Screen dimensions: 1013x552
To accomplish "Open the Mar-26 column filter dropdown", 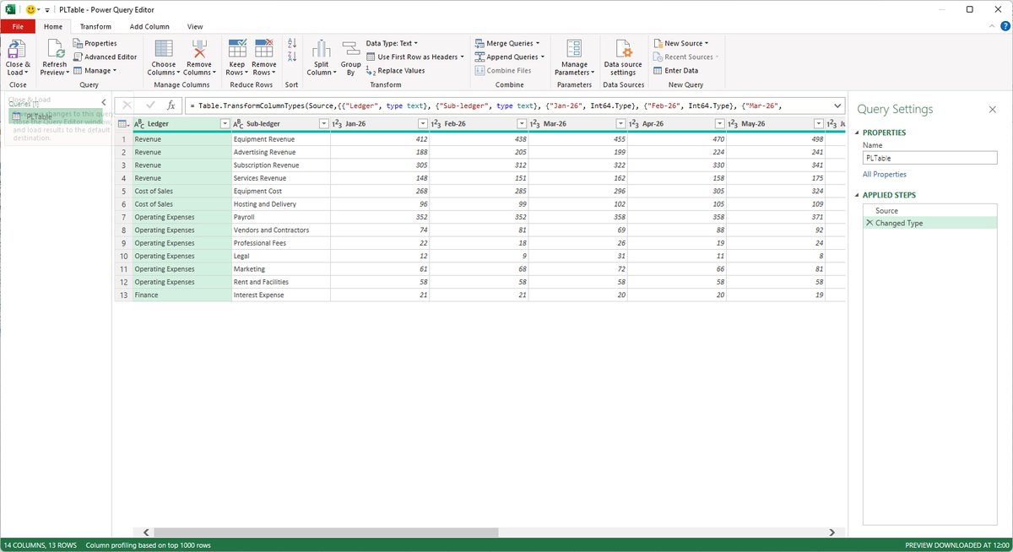I will pos(620,124).
